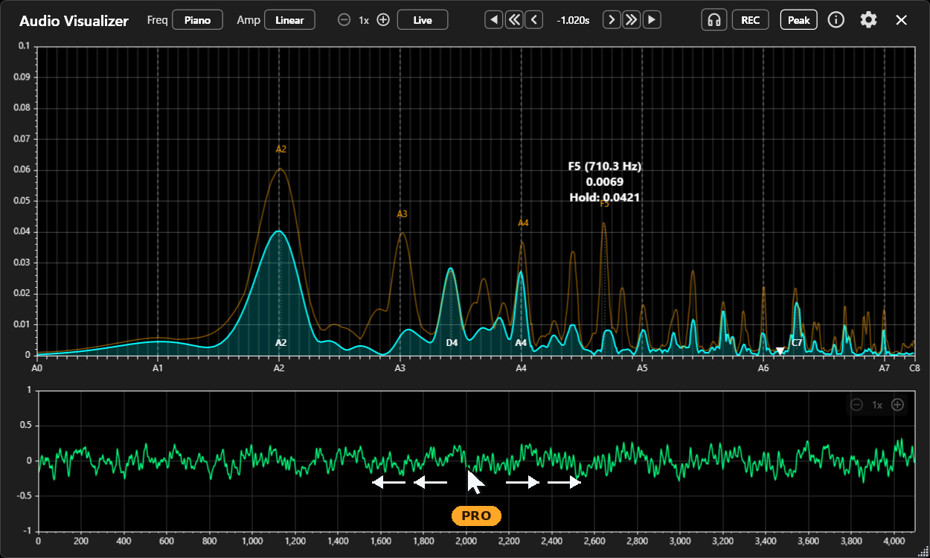Close the Audio Visualizer window
This screenshot has height=558, width=930.
click(x=901, y=20)
